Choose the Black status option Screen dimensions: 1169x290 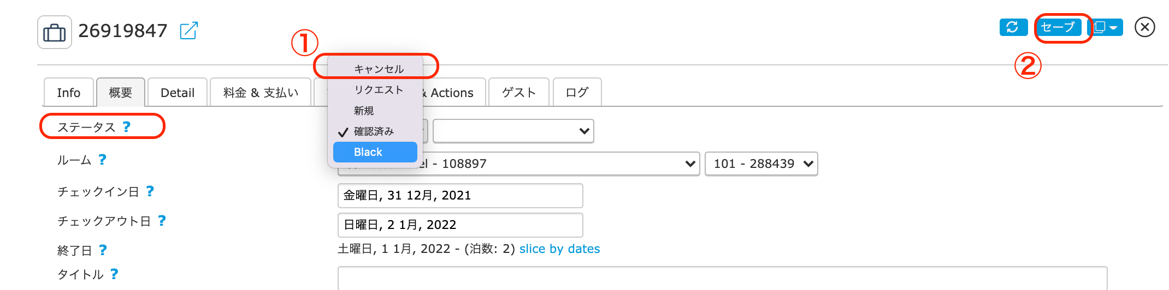(375, 152)
